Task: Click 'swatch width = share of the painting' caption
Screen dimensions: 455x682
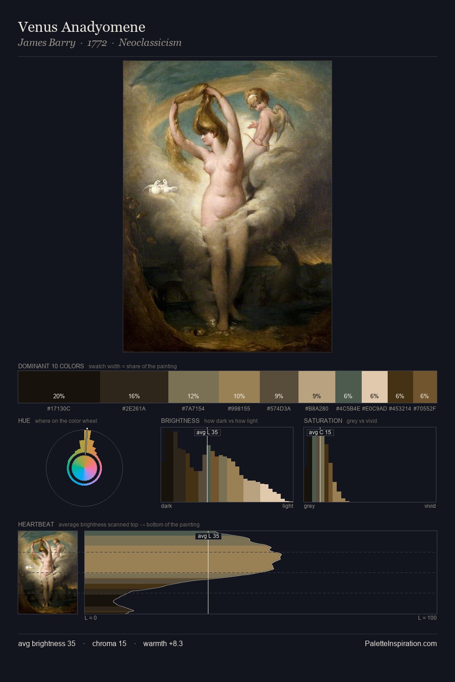Action: tap(133, 366)
